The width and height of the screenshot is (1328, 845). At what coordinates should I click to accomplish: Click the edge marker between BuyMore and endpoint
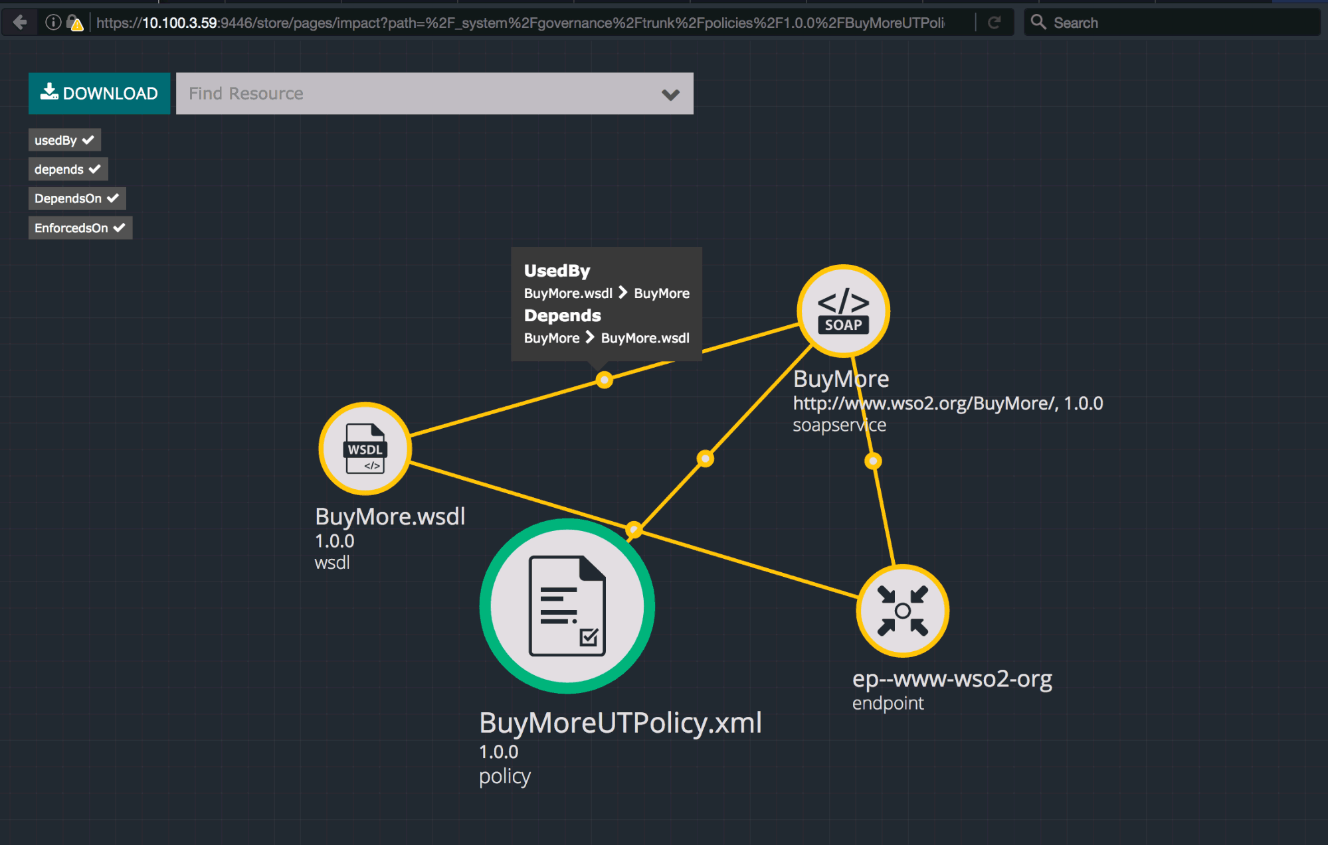[x=873, y=460]
